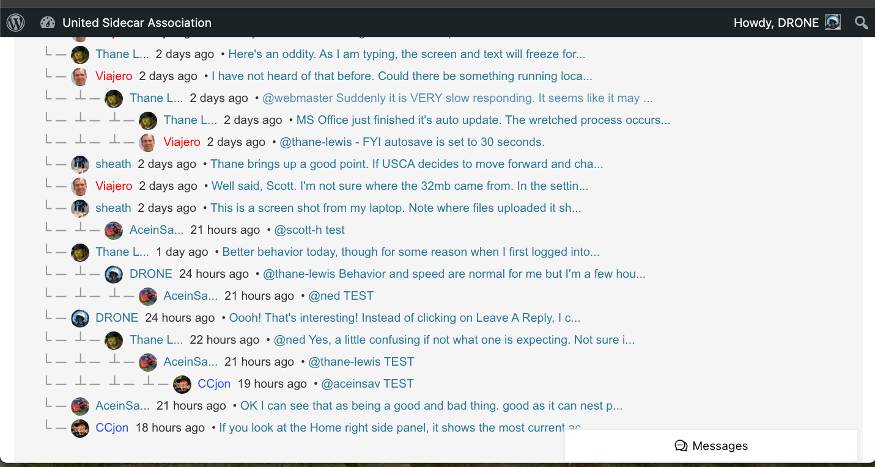This screenshot has height=467, width=875.
Task: Open CCjon's '@aceinsav TEST' reply
Action: (367, 384)
